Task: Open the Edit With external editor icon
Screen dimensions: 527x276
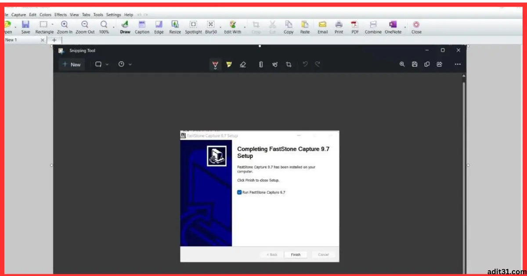Action: coord(233,25)
